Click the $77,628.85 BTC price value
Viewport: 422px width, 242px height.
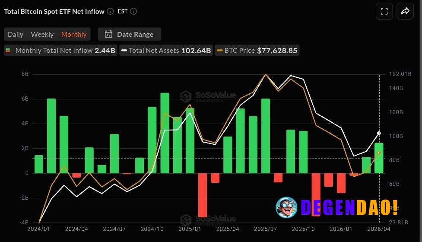[277, 50]
